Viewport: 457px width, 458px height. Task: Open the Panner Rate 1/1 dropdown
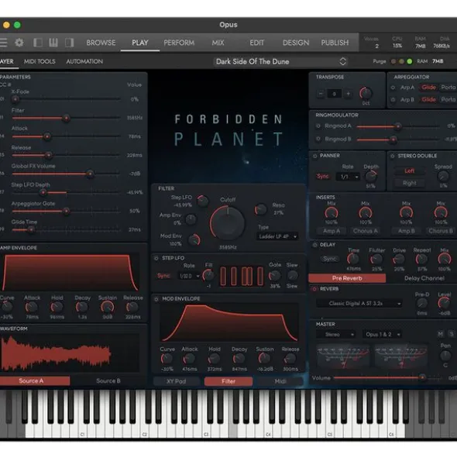[x=348, y=177]
